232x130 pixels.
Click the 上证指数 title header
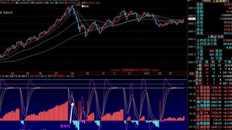[219, 1]
